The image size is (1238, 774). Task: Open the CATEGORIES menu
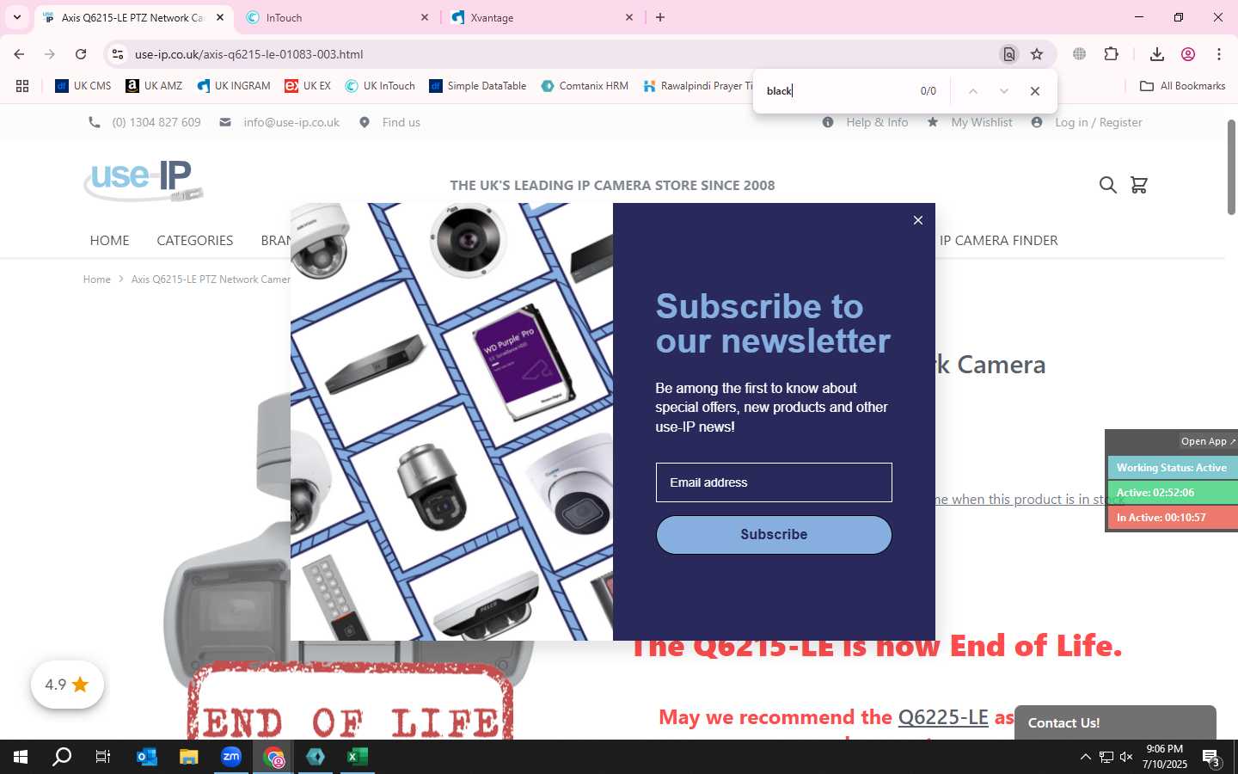(x=195, y=241)
